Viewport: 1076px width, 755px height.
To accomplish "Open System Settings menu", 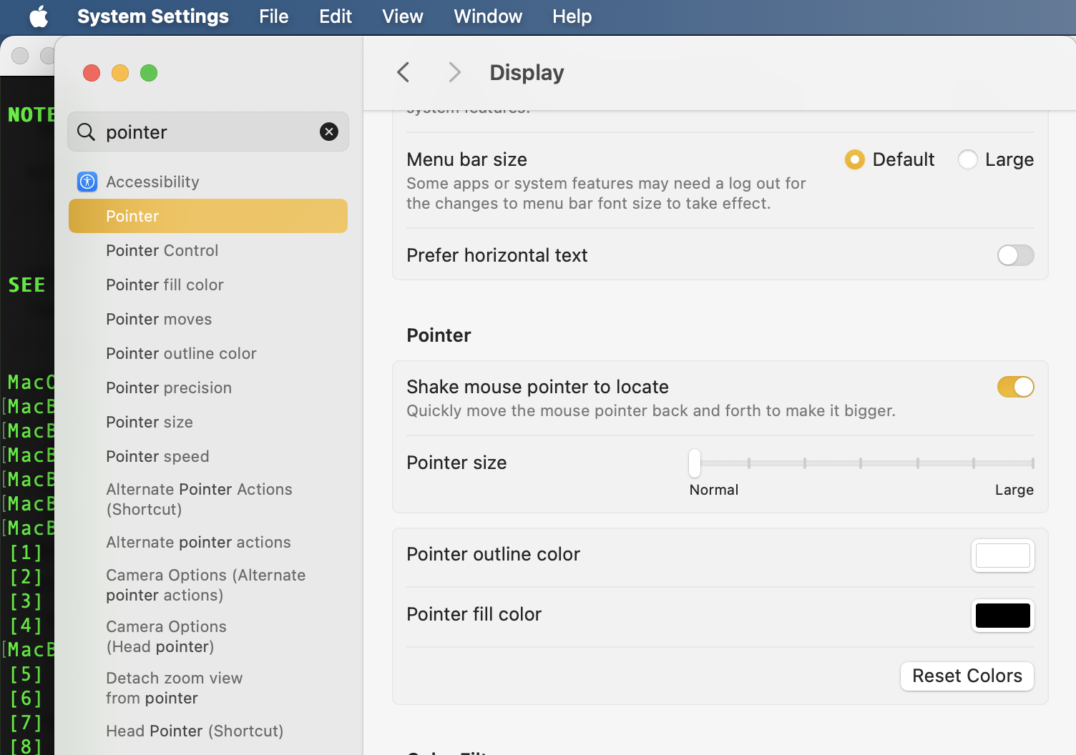I will pyautogui.click(x=152, y=16).
